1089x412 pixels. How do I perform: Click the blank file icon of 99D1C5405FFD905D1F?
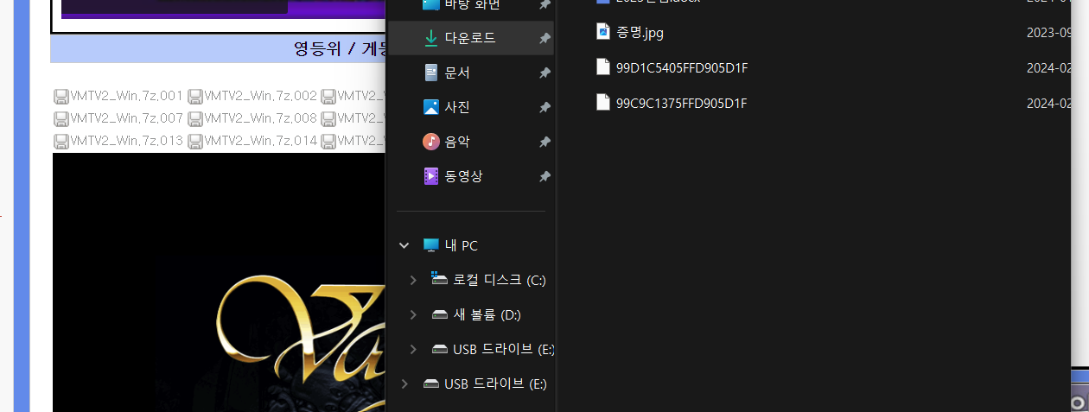(x=603, y=67)
